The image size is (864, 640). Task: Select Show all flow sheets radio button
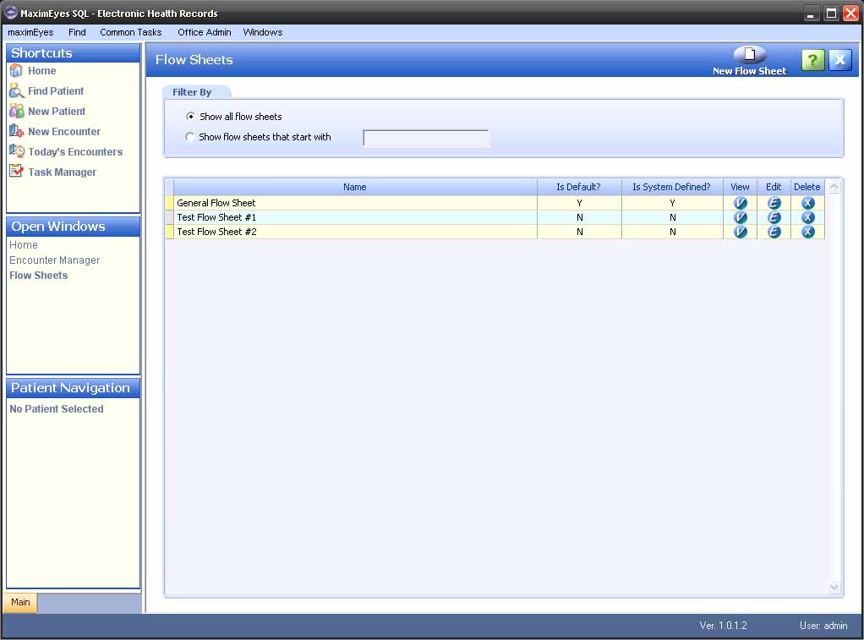click(x=191, y=117)
